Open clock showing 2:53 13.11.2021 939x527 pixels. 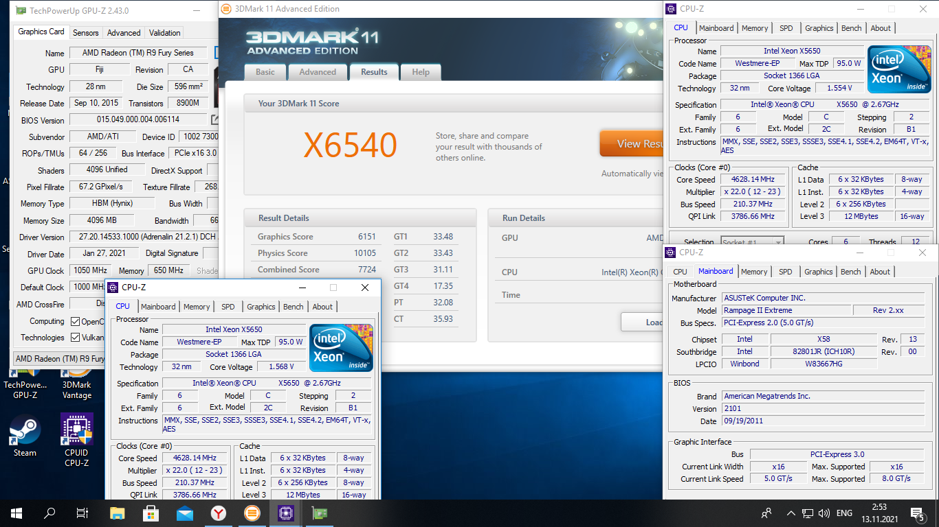point(881,513)
